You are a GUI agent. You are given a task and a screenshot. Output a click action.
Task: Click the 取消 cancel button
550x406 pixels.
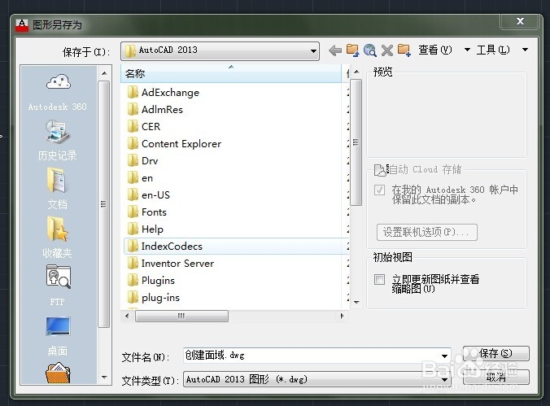point(496,378)
